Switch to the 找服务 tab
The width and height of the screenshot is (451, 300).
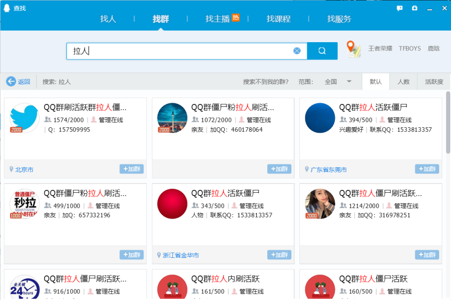pyautogui.click(x=339, y=18)
